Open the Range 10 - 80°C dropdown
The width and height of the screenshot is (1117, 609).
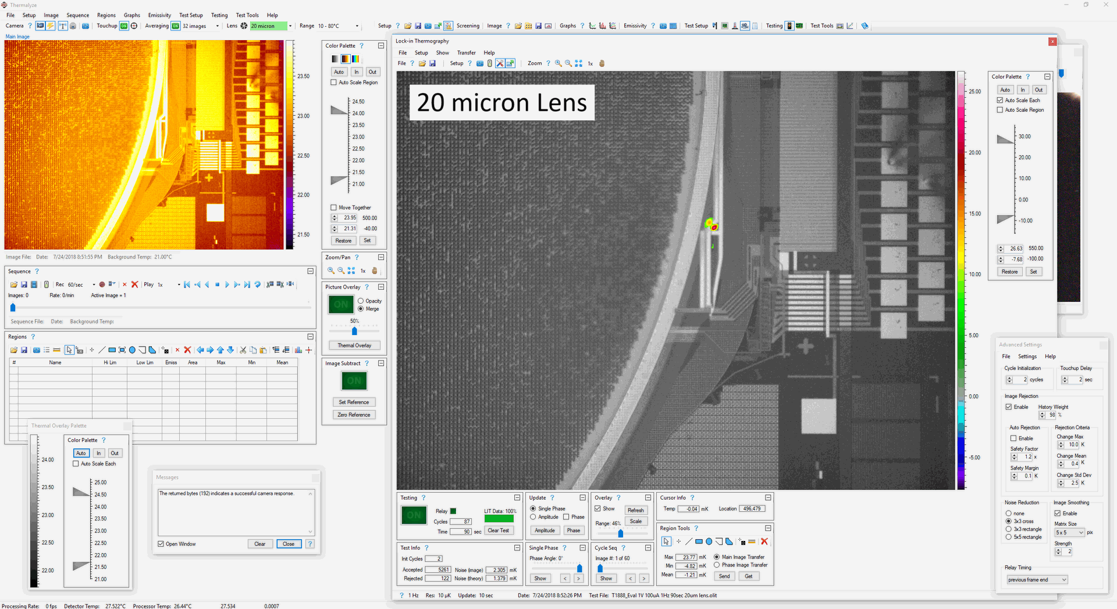pos(357,26)
